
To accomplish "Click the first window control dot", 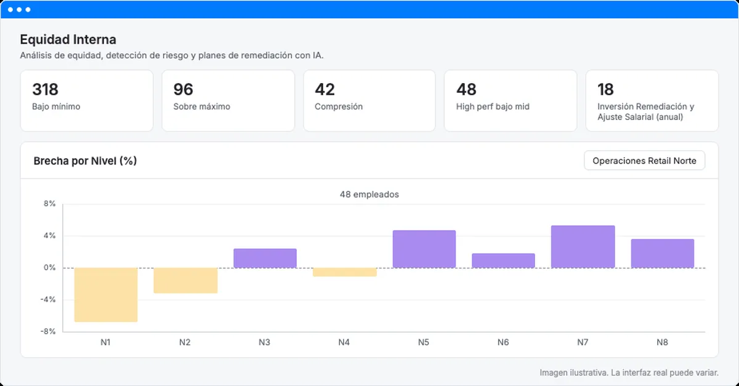I will (10, 10).
